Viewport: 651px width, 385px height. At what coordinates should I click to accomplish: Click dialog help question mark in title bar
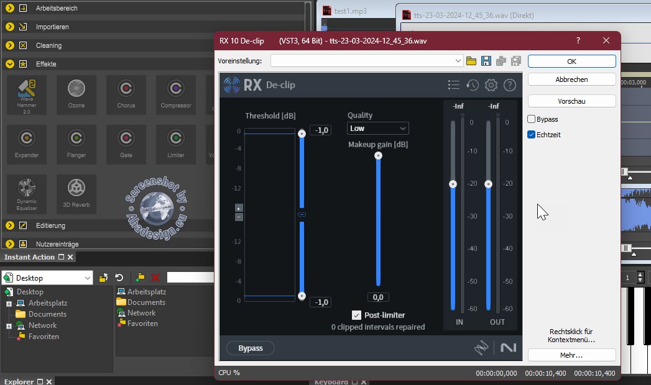point(578,40)
